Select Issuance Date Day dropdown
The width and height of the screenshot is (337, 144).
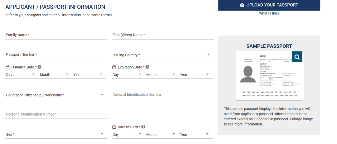(x=21, y=75)
